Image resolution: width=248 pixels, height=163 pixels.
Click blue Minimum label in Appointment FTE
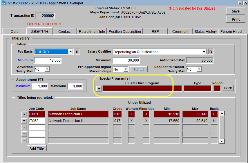(23, 86)
